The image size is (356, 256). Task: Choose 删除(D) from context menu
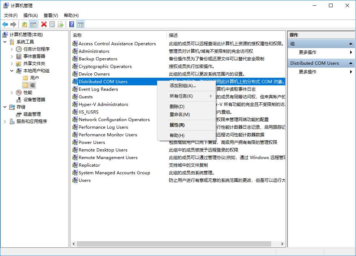click(186, 106)
